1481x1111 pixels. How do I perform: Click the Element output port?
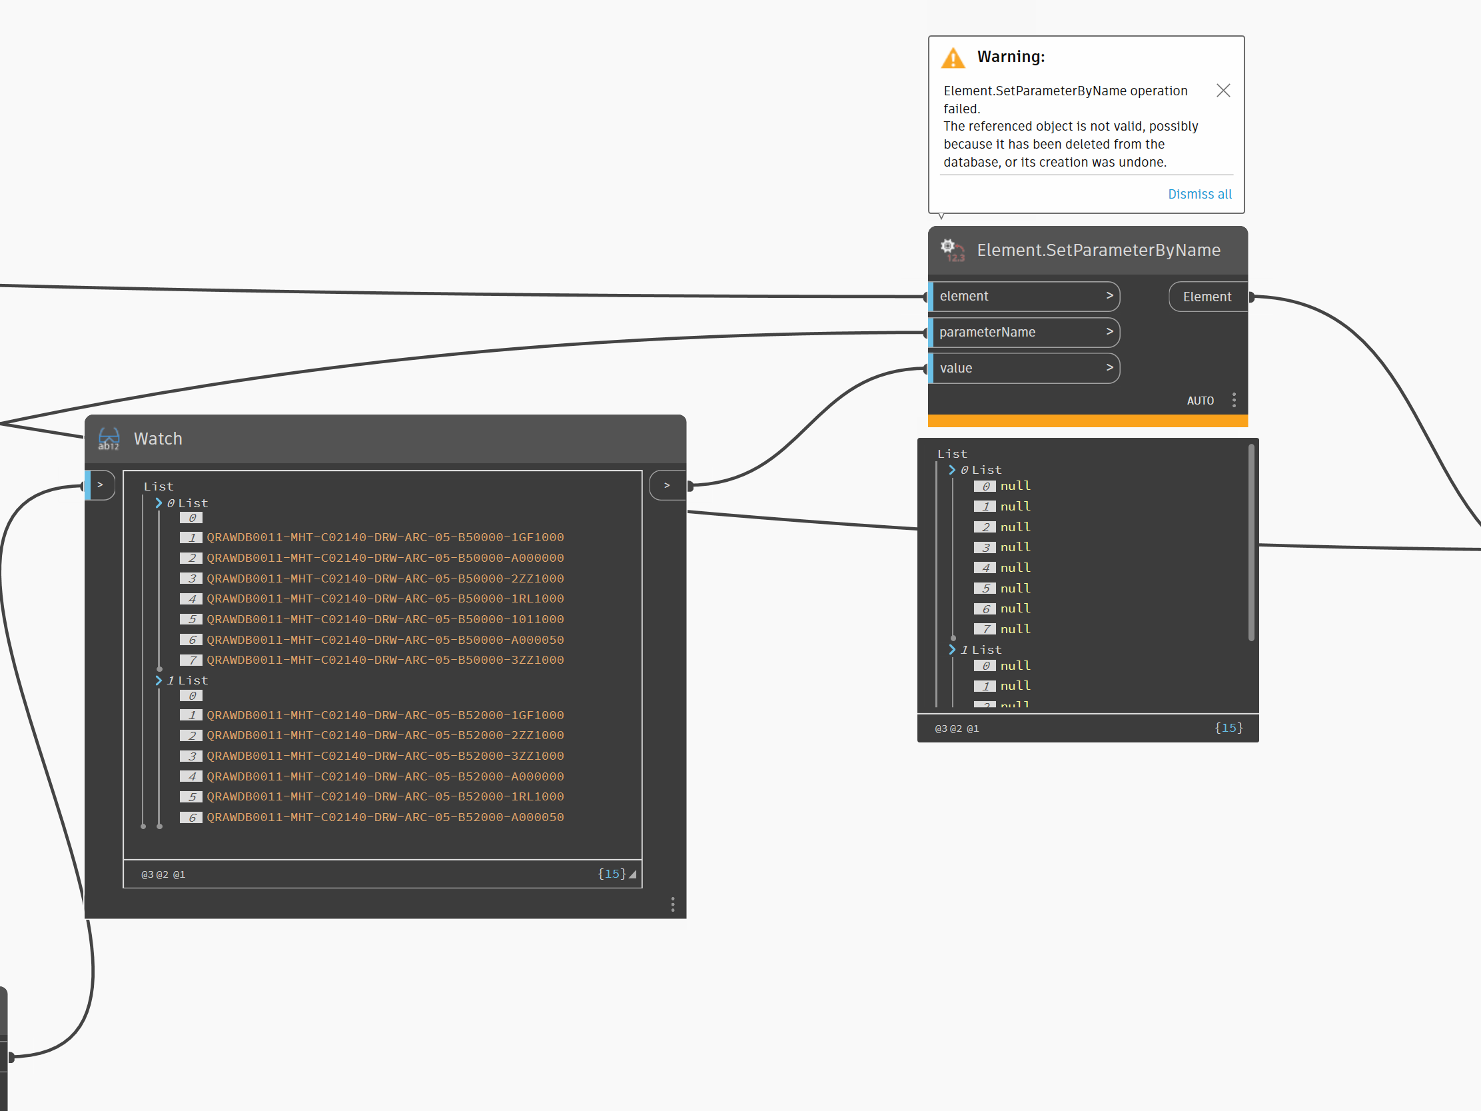pos(1207,297)
